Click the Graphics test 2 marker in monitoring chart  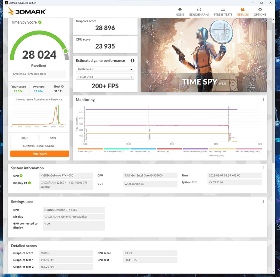click(x=150, y=134)
